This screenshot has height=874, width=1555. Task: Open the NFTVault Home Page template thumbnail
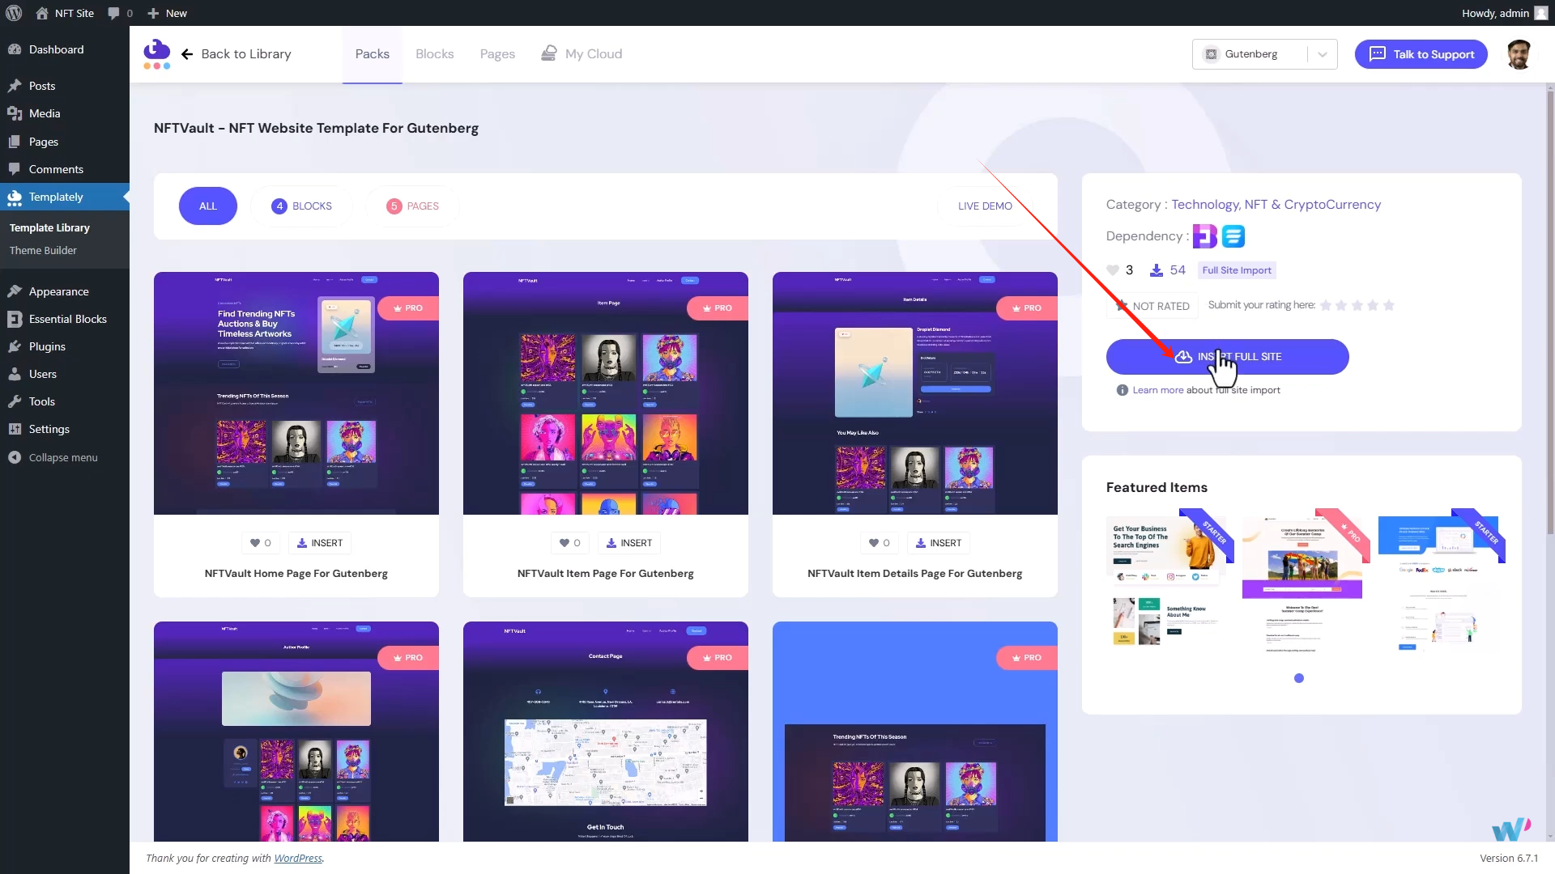(x=296, y=393)
